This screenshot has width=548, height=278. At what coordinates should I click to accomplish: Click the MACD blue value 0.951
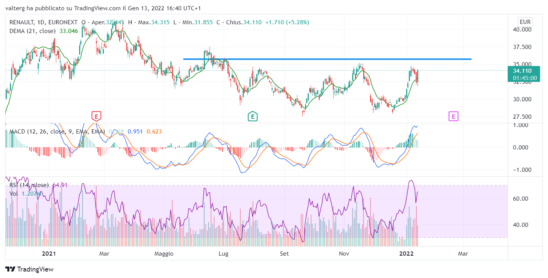point(135,132)
